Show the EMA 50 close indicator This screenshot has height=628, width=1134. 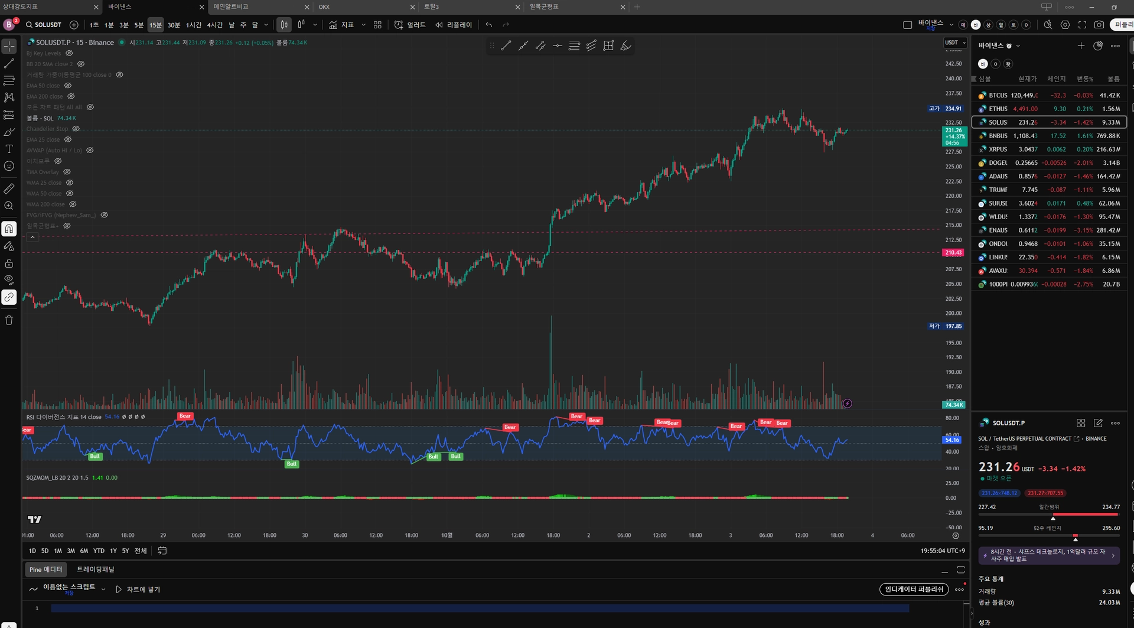(68, 86)
